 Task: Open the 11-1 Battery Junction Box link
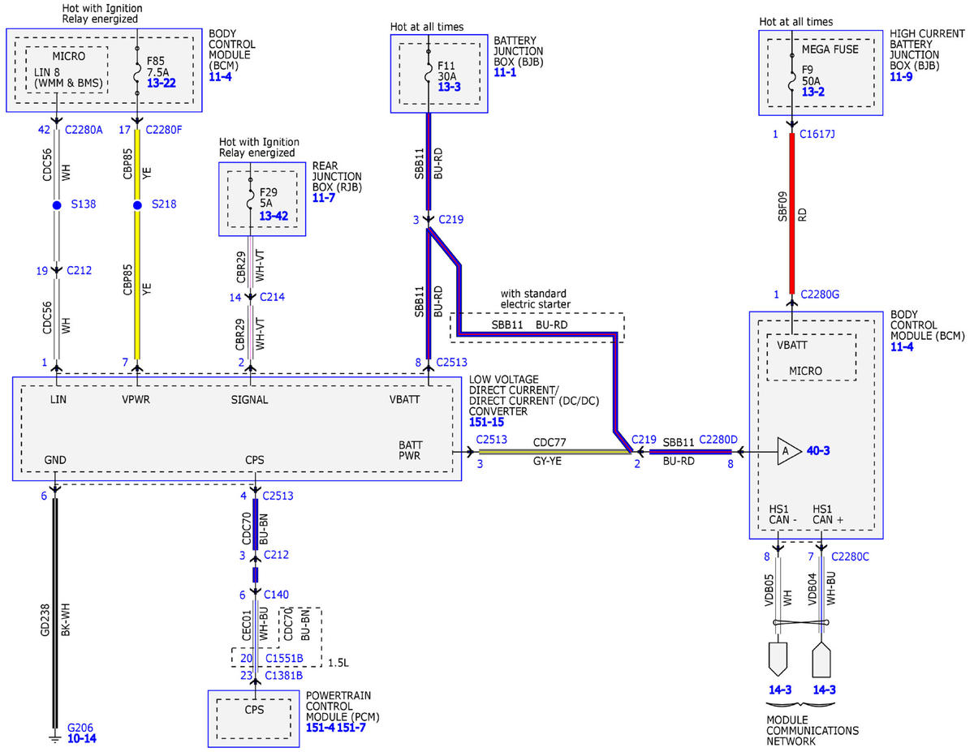pos(505,72)
